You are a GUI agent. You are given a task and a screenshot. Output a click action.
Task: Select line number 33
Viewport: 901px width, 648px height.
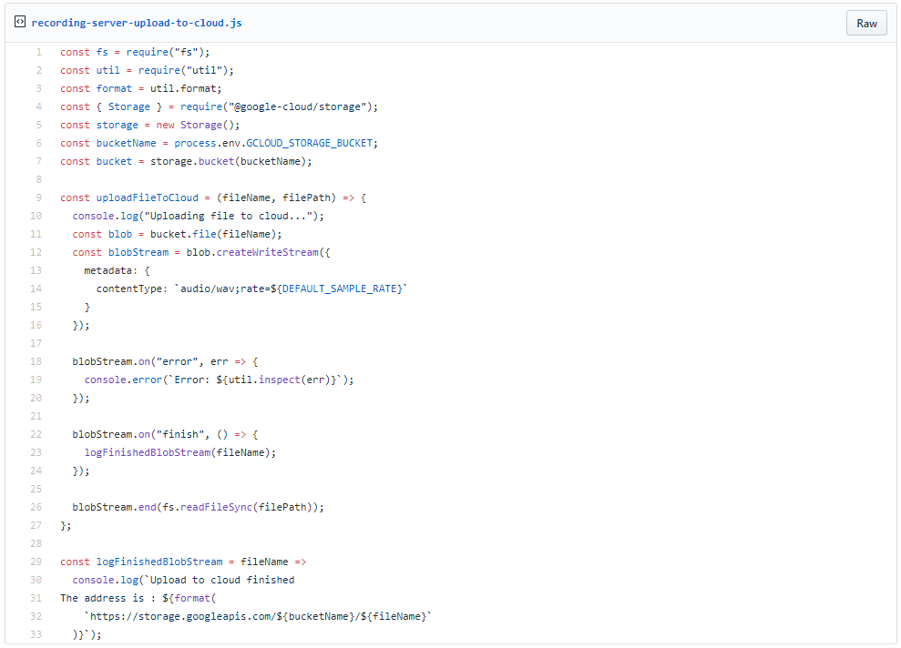tap(36, 634)
